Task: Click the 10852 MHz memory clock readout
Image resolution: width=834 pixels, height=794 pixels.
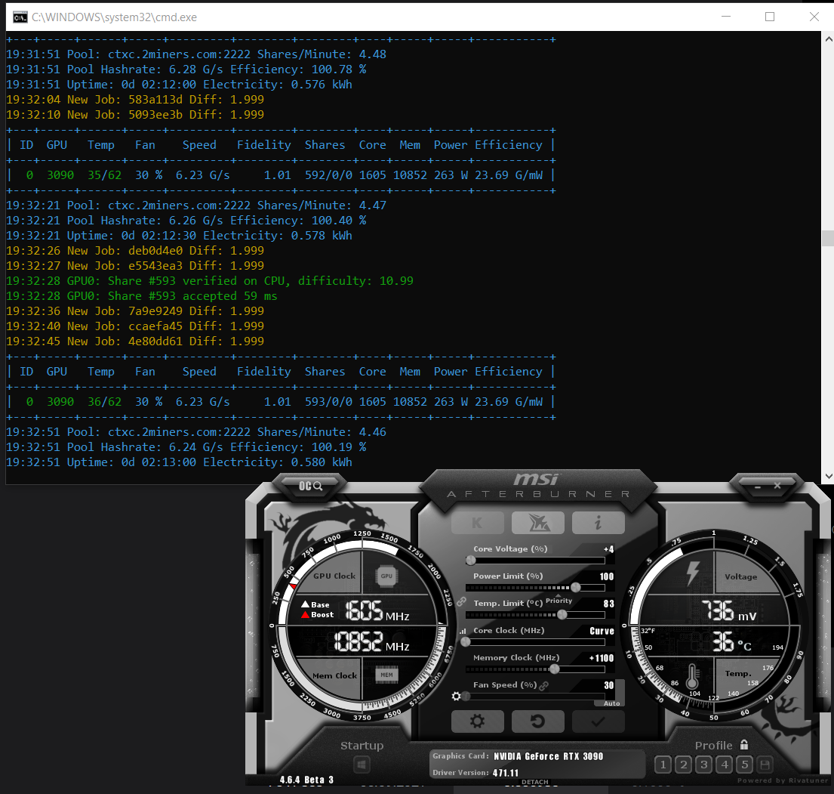Action: point(371,641)
